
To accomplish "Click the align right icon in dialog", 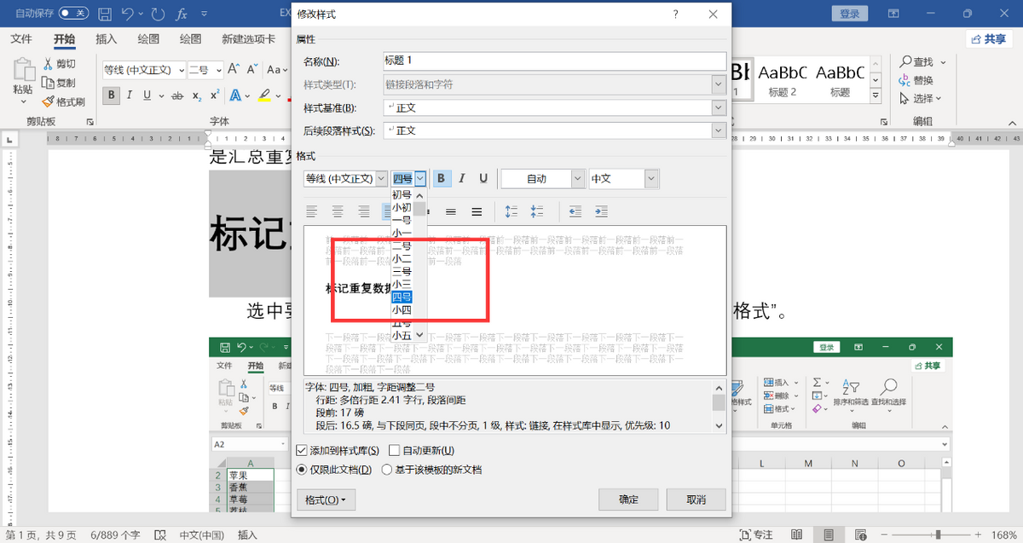I will click(x=365, y=211).
